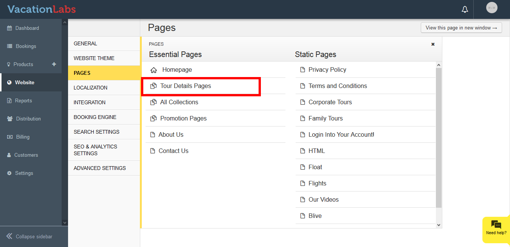Open the Need help chat widget
The width and height of the screenshot is (510, 247).
click(496, 227)
